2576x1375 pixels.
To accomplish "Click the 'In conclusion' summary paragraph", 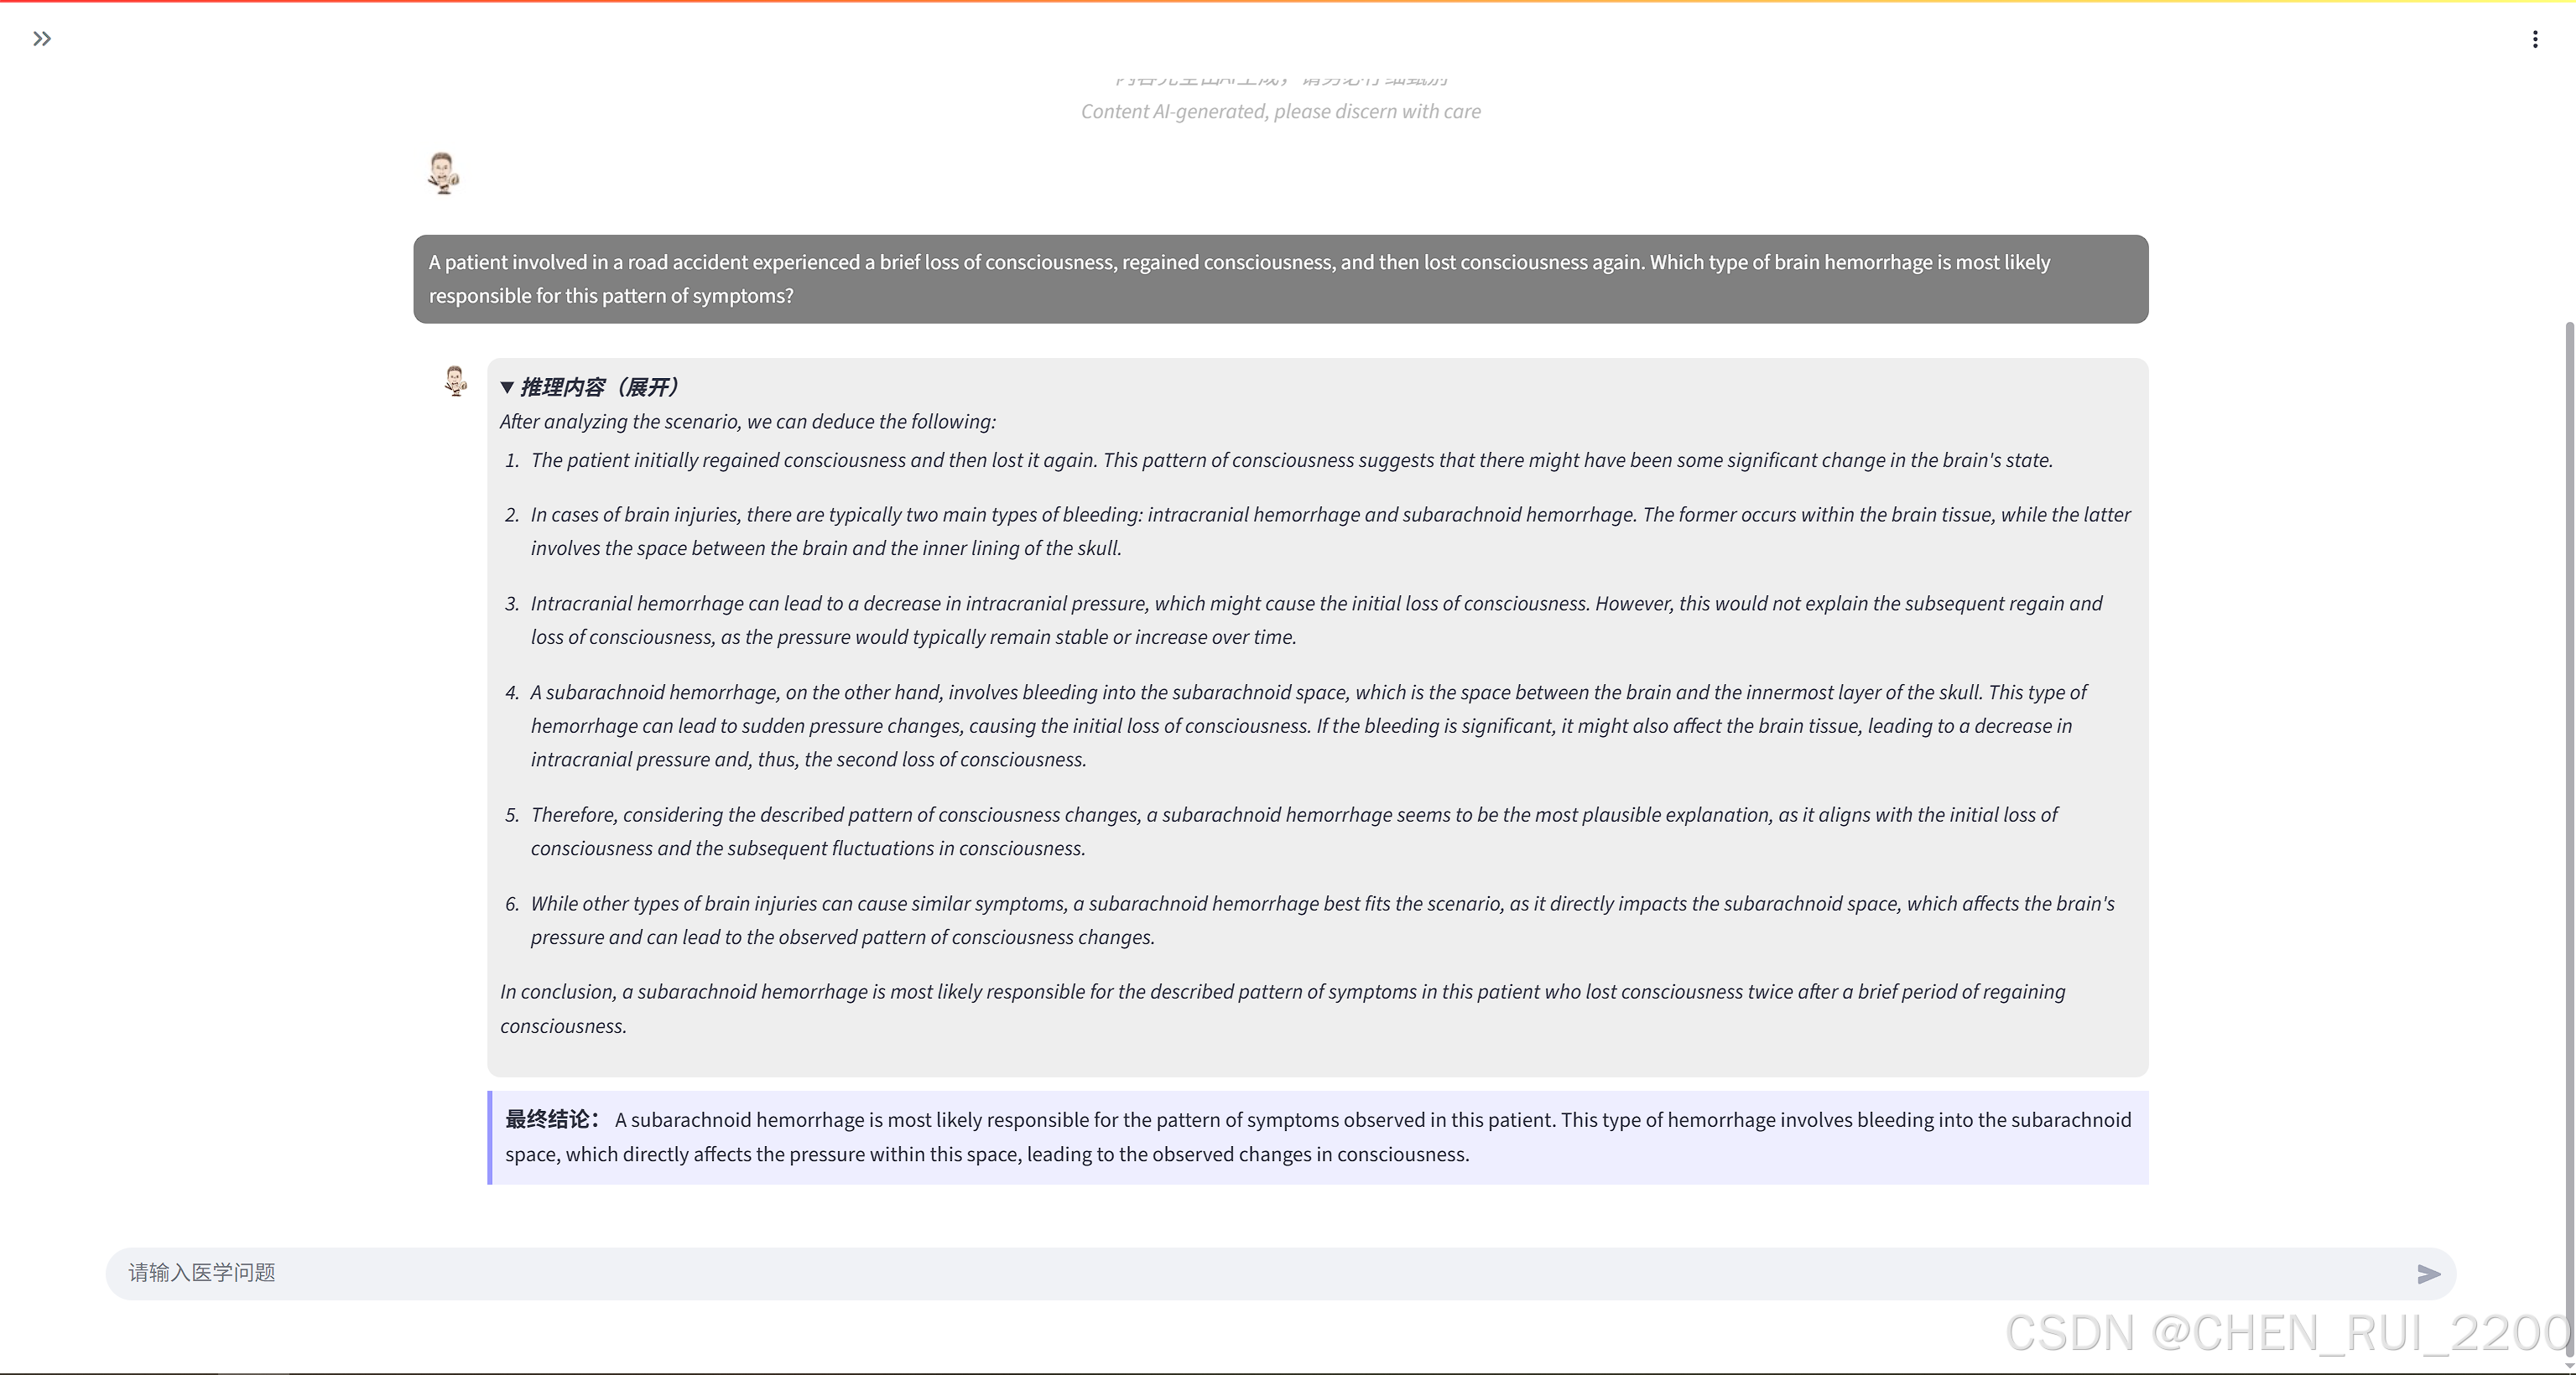I will point(1280,1009).
